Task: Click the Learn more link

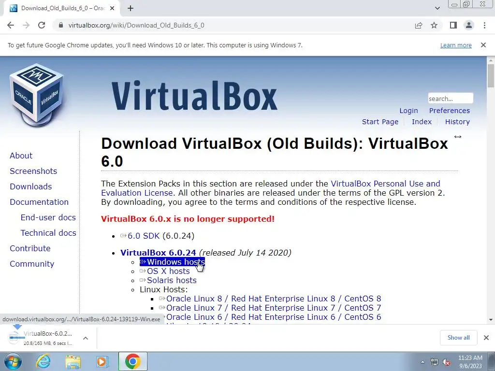Action: click(456, 45)
